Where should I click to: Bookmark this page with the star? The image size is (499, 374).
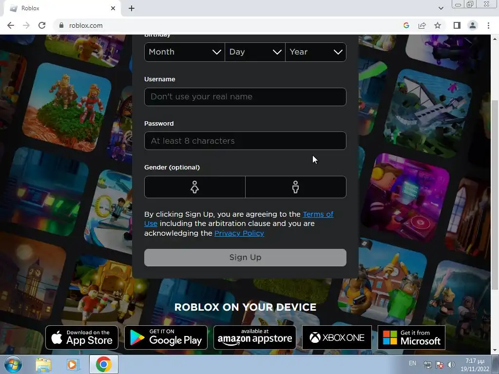pyautogui.click(x=438, y=25)
